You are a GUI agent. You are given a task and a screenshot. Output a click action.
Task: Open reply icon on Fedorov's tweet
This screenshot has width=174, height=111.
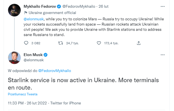[x=26, y=43]
